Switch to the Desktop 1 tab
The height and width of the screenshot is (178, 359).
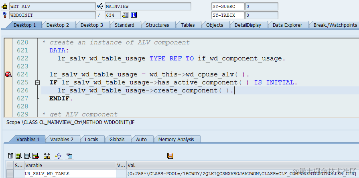coord(24,25)
